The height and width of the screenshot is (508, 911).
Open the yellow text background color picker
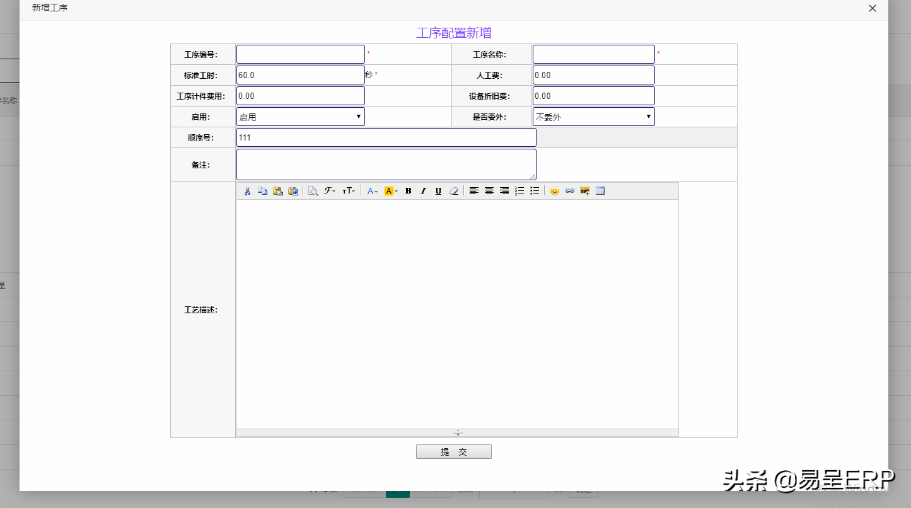click(x=391, y=191)
